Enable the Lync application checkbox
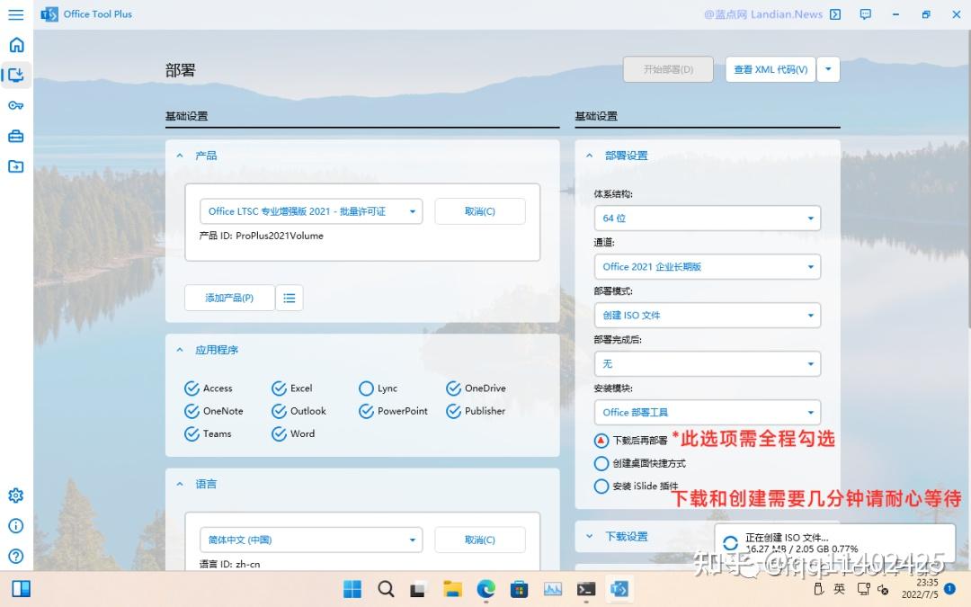This screenshot has height=607, width=971. [x=366, y=388]
